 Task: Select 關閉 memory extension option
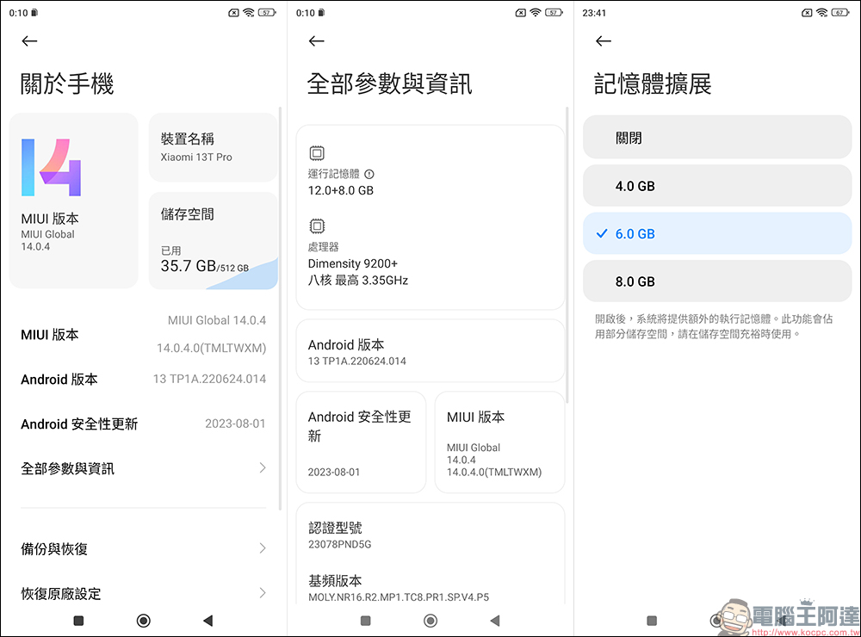(716, 138)
